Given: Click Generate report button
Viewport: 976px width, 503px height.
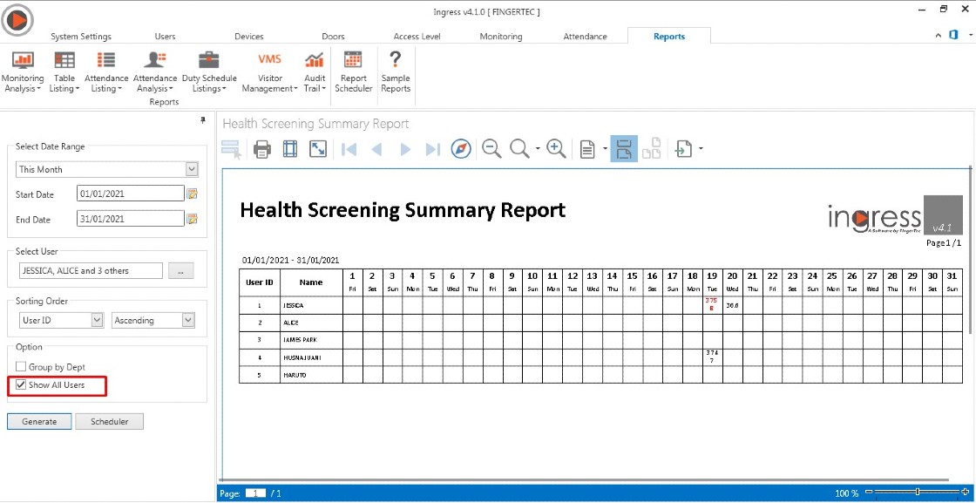Looking at the screenshot, I should (x=39, y=421).
